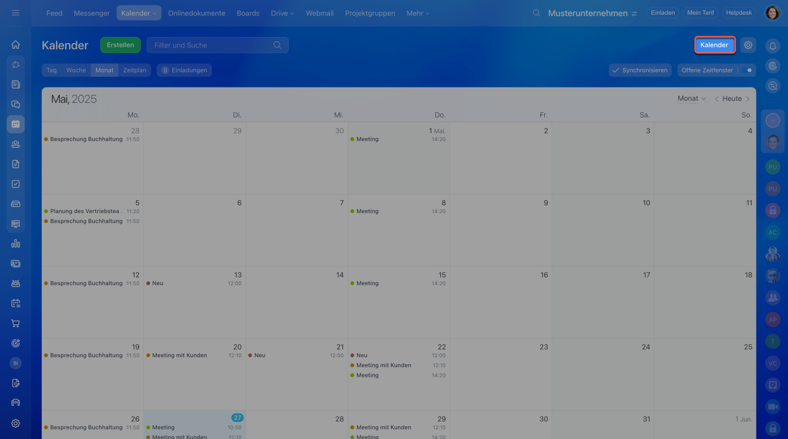The image size is (788, 439).
Task: Open Meeting mit Kunden event on May 20
Action: [x=194, y=355]
